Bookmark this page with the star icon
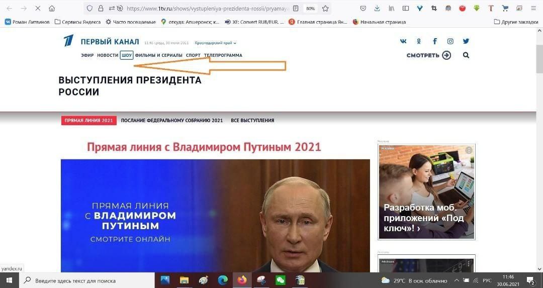Viewport: 543px width, 288px height. [x=325, y=9]
